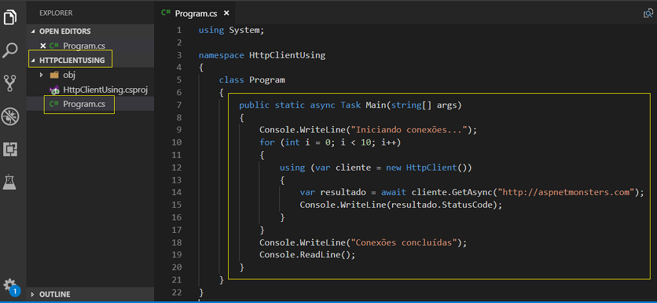The height and width of the screenshot is (303, 657).
Task: Click 'Console.WriteLine(resultado.StatusCode);' line
Action: click(400, 205)
